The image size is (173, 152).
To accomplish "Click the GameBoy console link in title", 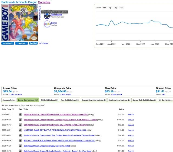I will point(44,2).
